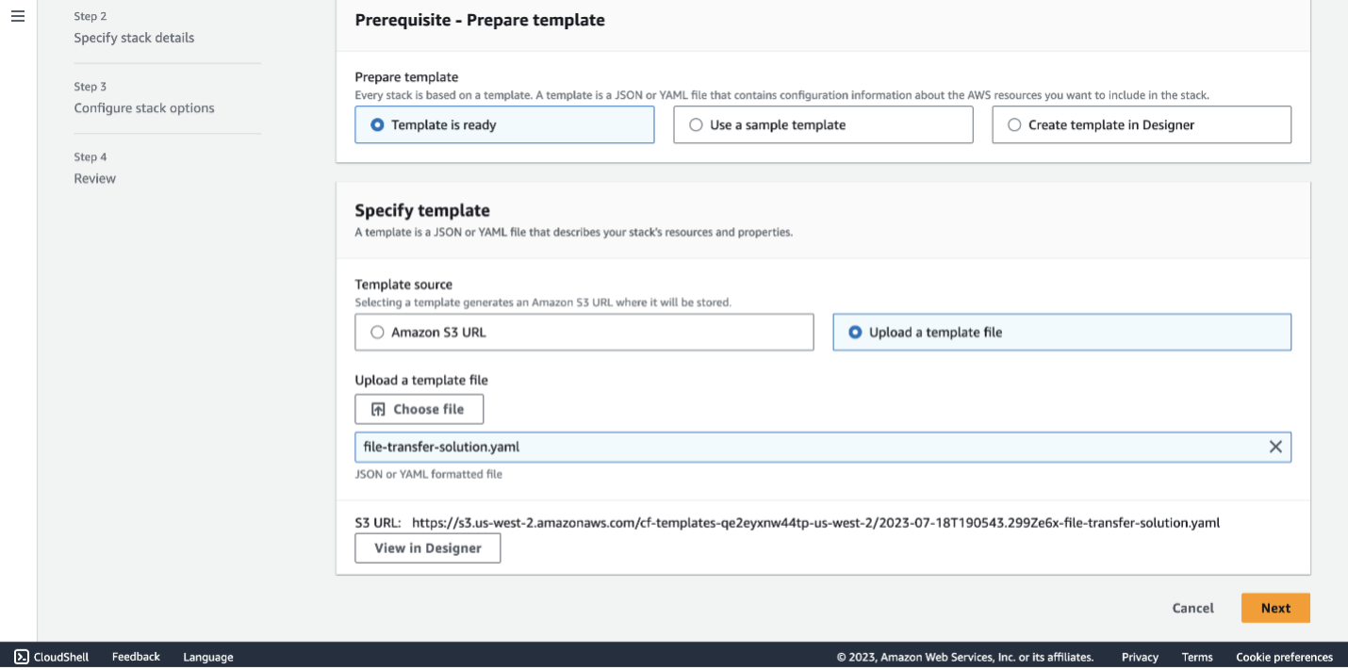Choose a template file to upload
This screenshot has width=1348, height=670.
419,409
